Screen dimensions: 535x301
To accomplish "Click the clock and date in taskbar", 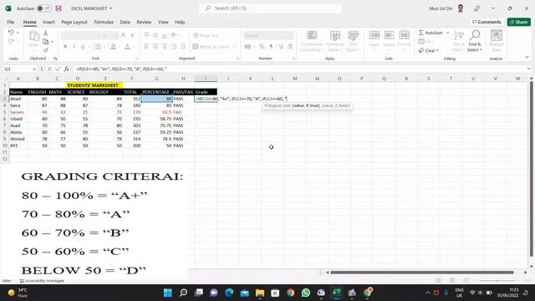I will (x=507, y=293).
